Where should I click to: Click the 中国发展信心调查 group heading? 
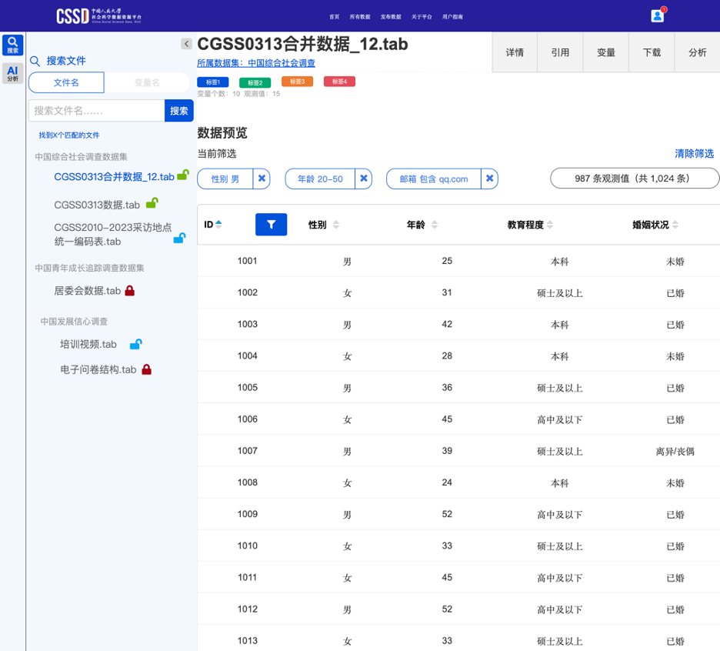coord(74,321)
